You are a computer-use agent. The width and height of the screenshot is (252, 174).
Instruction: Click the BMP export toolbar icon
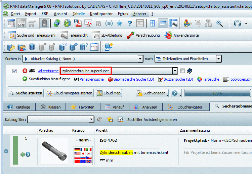[x=22, y=23]
